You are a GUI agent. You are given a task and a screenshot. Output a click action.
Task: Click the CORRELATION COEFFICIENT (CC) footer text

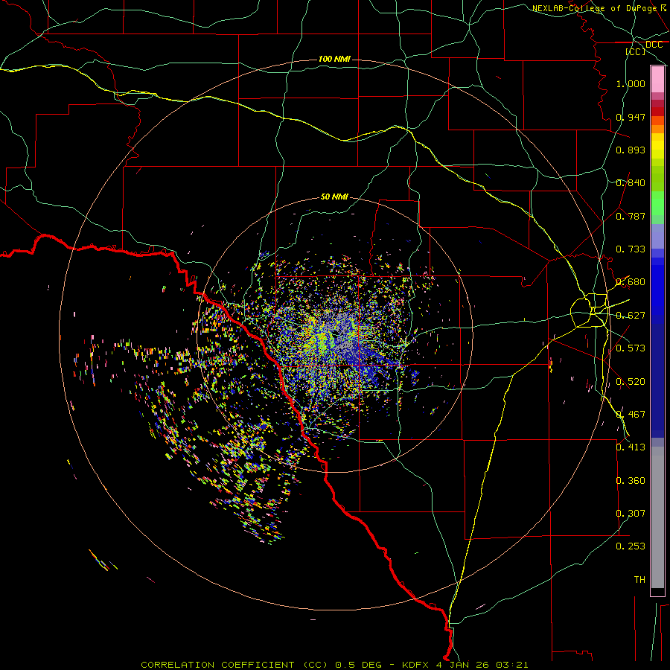tap(234, 665)
